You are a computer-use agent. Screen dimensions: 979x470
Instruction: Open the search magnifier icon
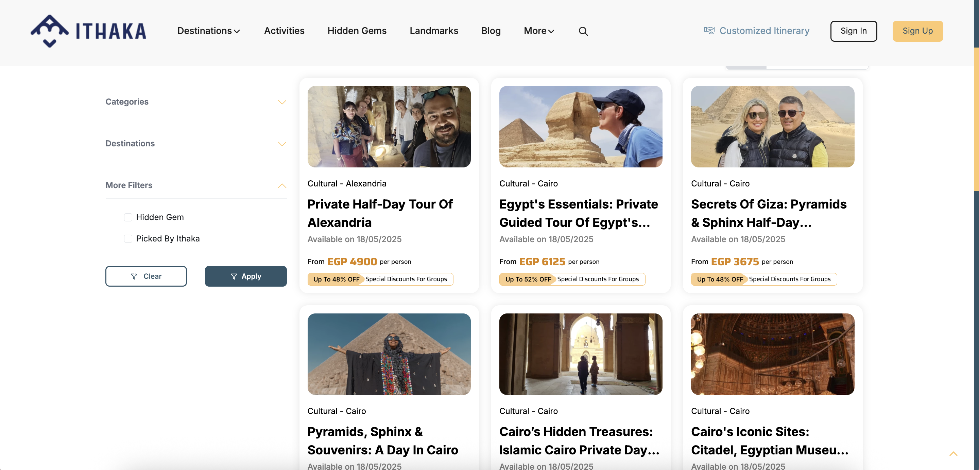(583, 31)
